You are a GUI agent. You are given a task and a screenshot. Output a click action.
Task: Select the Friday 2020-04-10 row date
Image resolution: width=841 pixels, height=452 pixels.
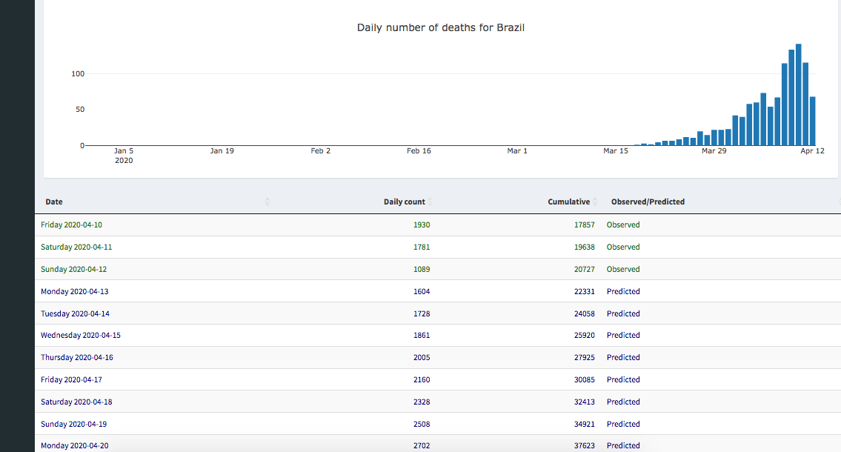coord(76,225)
